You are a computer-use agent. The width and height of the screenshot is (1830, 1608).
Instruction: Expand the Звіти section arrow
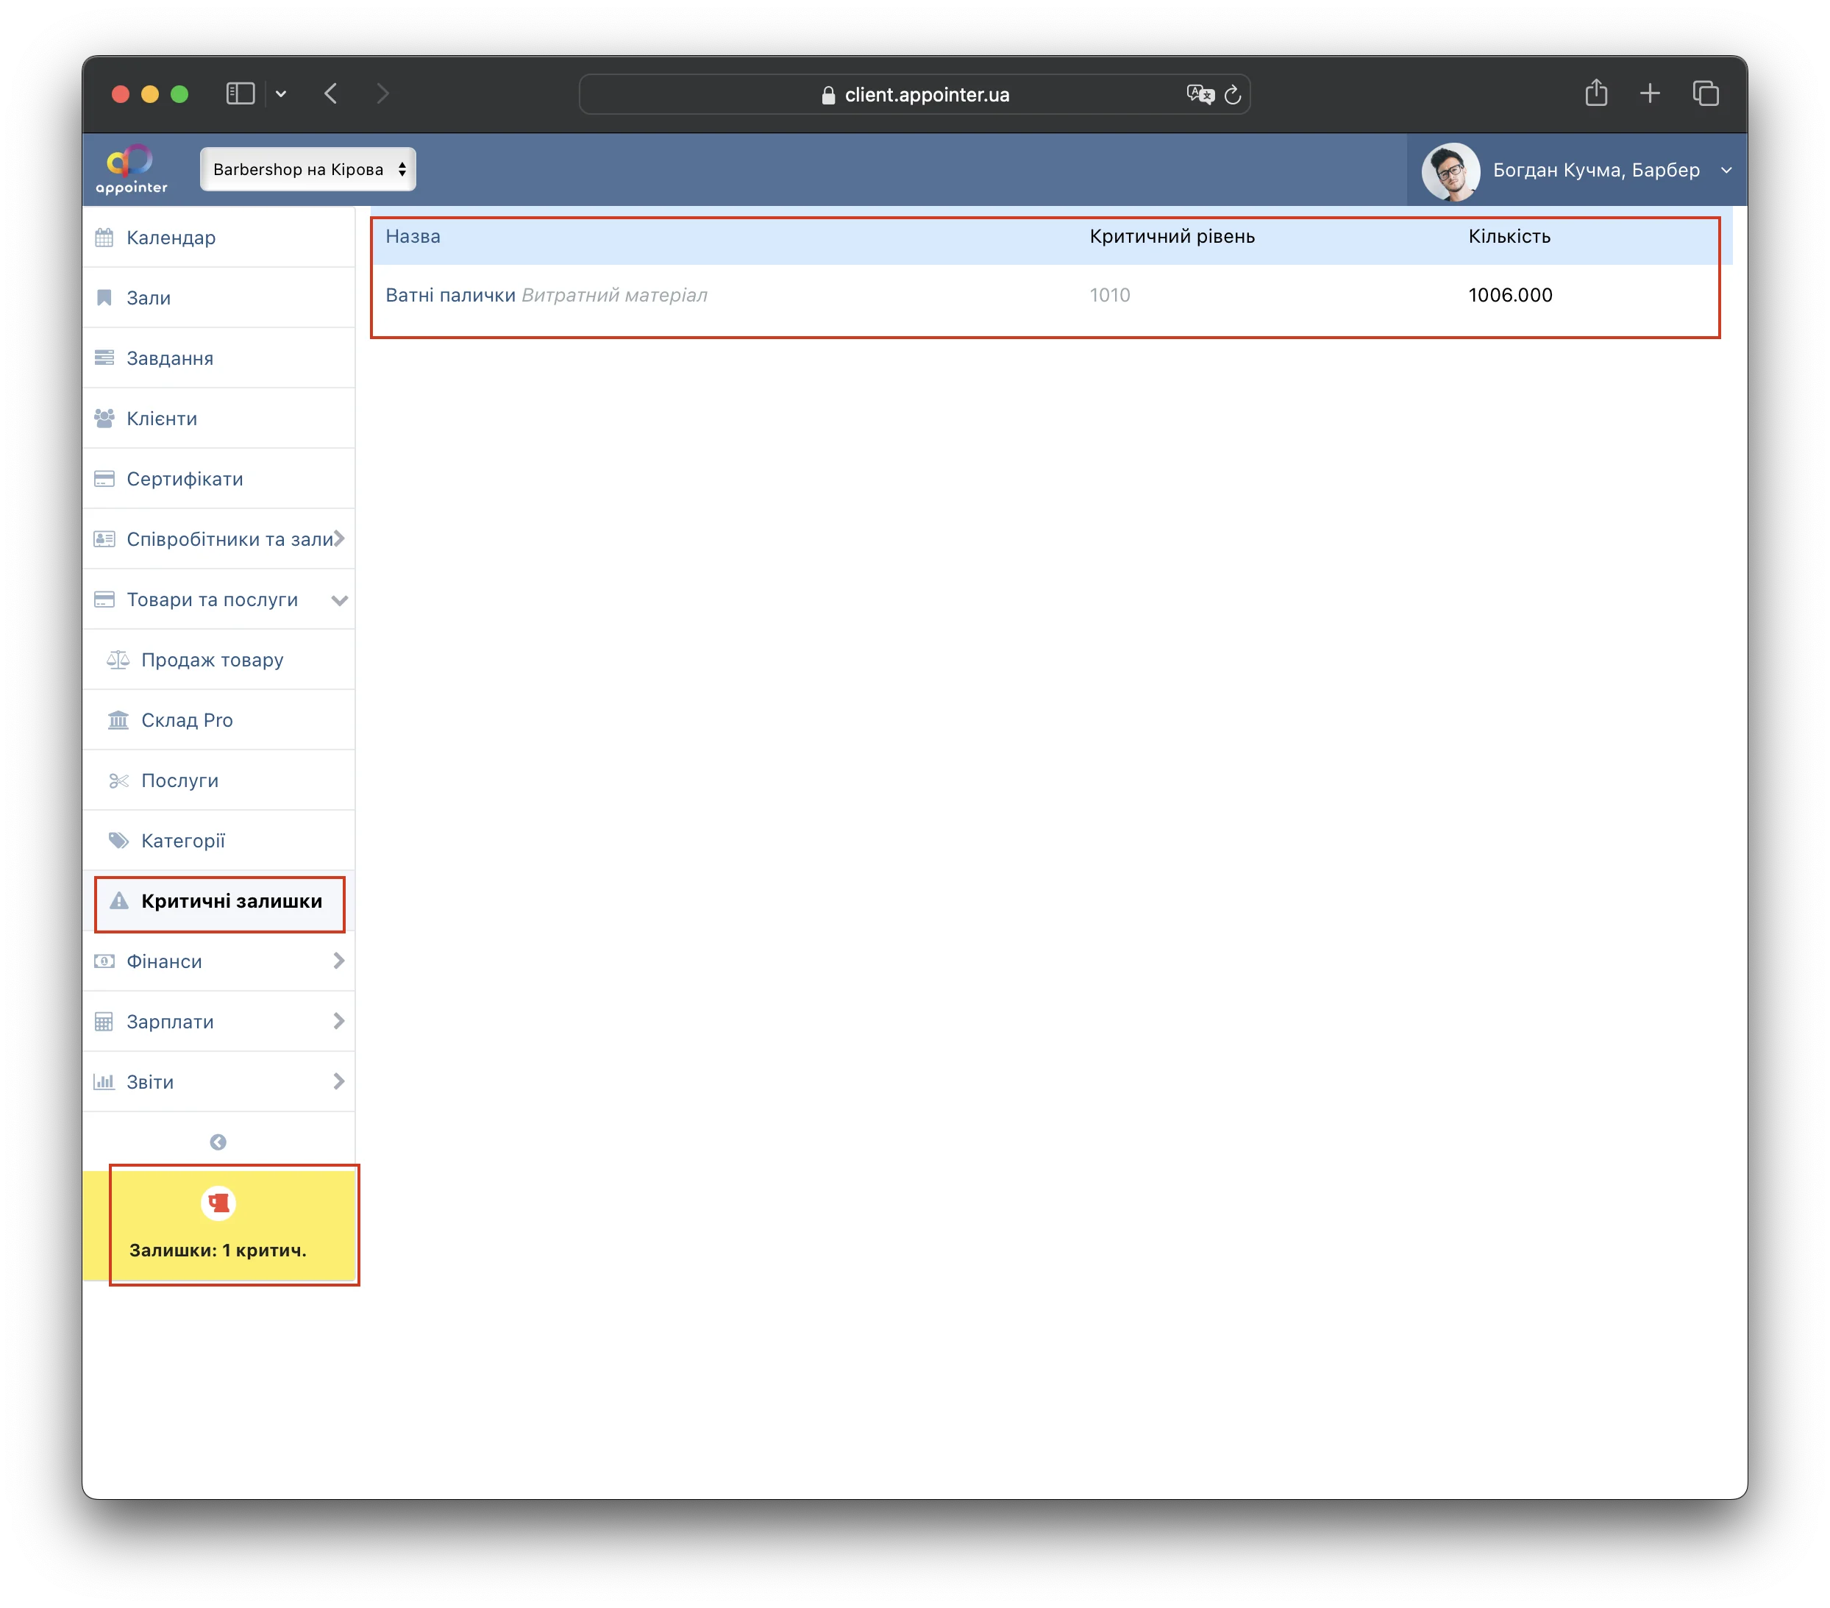(x=339, y=1081)
